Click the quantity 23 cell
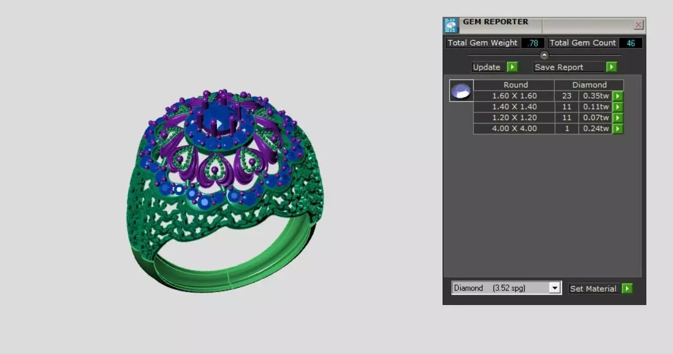The height and width of the screenshot is (354, 673). (566, 96)
